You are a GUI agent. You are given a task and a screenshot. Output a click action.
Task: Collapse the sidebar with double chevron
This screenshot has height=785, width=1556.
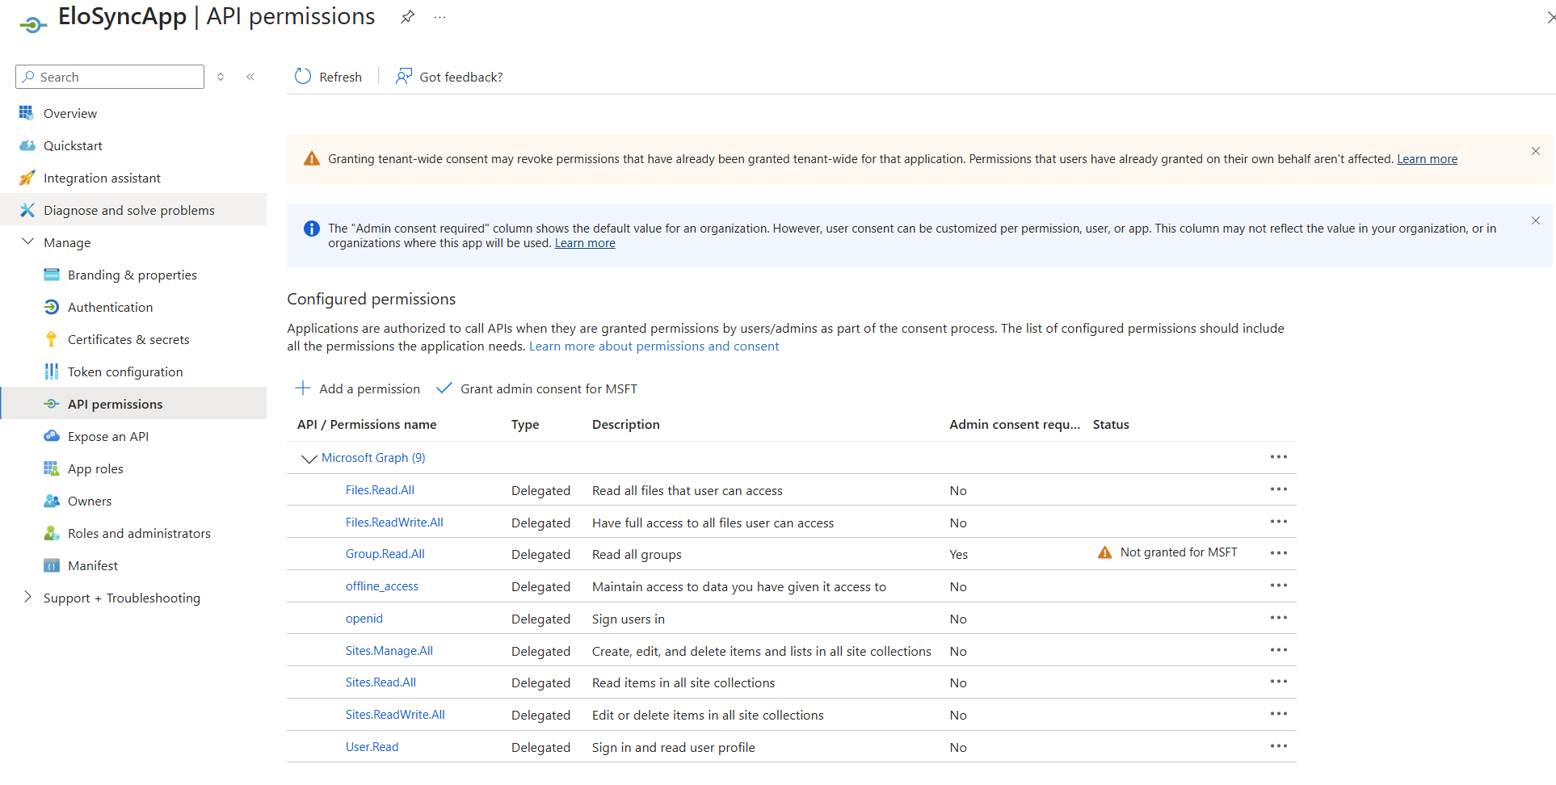pyautogui.click(x=250, y=77)
